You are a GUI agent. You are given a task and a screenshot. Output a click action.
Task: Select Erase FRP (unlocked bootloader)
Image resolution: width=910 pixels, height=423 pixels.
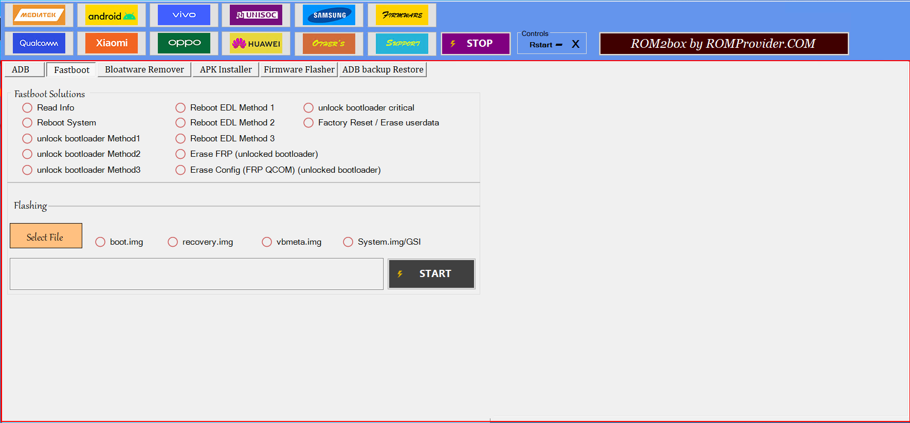[247, 154]
